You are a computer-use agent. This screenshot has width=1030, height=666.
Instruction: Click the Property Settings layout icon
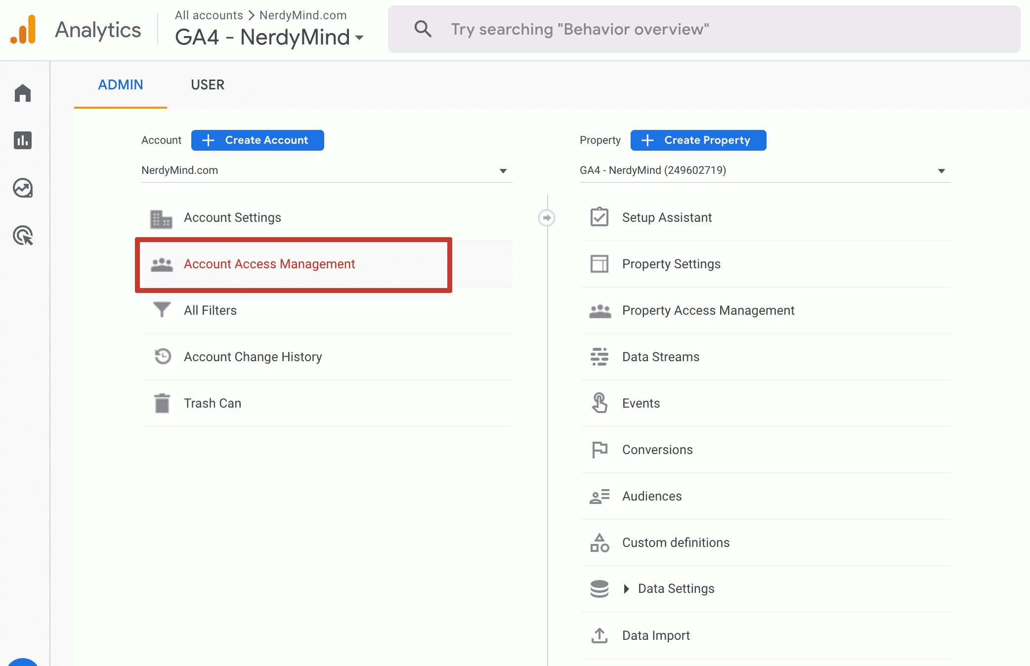coord(600,264)
